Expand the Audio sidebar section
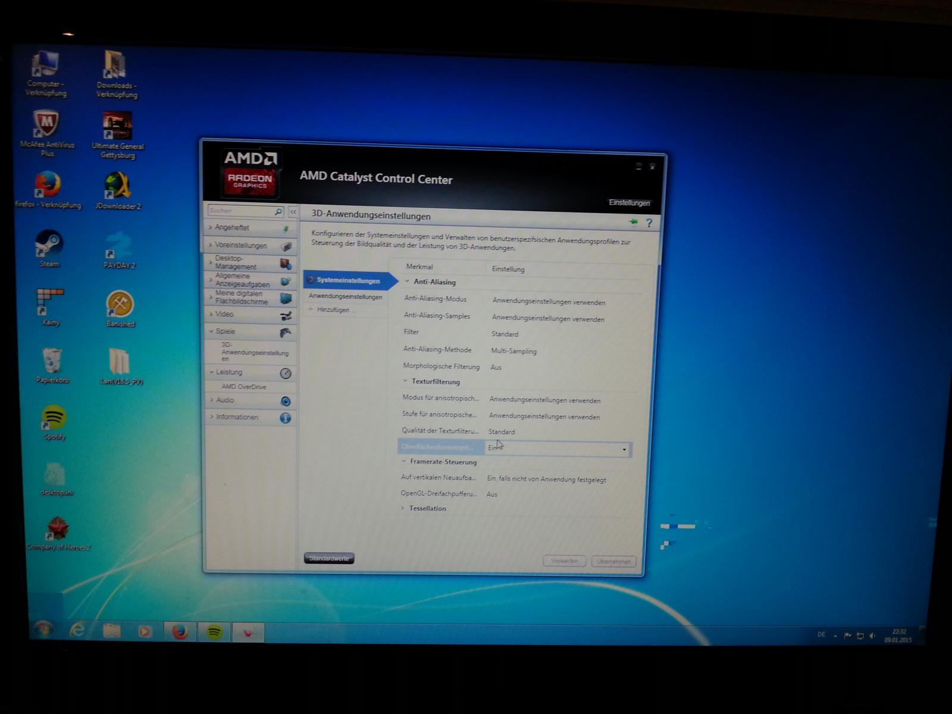Image resolution: width=952 pixels, height=714 pixels. [x=250, y=400]
